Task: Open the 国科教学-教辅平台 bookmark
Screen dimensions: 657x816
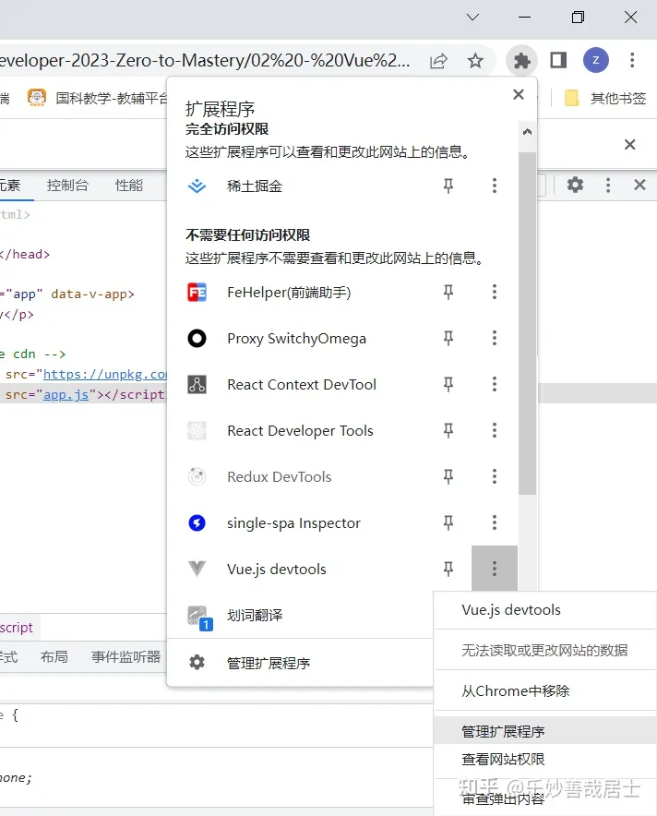Action: pyautogui.click(x=97, y=98)
